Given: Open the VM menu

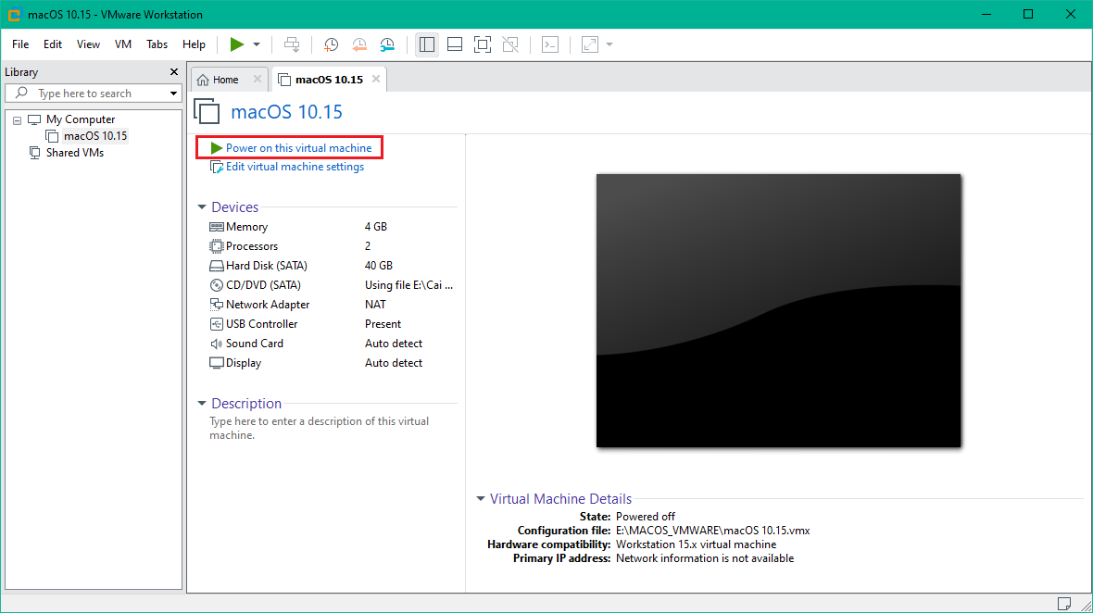Looking at the screenshot, I should click(123, 44).
